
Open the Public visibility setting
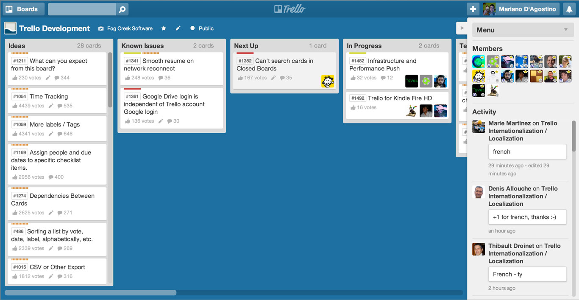(202, 28)
